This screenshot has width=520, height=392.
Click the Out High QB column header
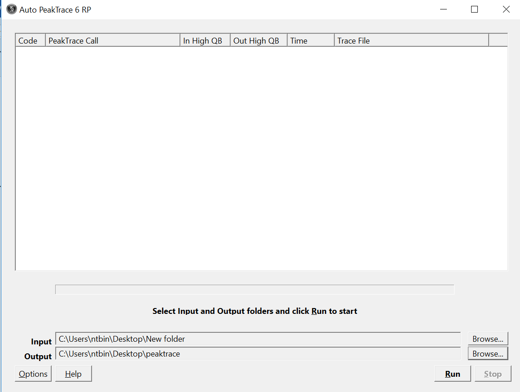(x=259, y=40)
